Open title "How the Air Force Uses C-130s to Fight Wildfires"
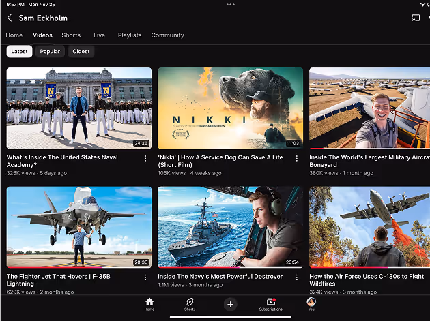Viewport: 430px width, 321px height. (x=367, y=280)
